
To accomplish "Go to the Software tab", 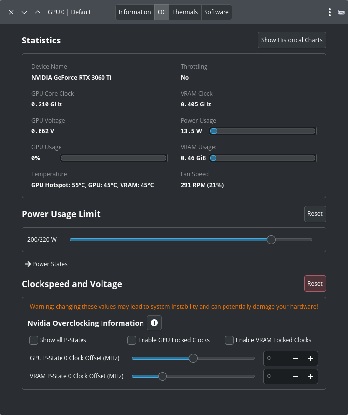I will click(x=216, y=12).
